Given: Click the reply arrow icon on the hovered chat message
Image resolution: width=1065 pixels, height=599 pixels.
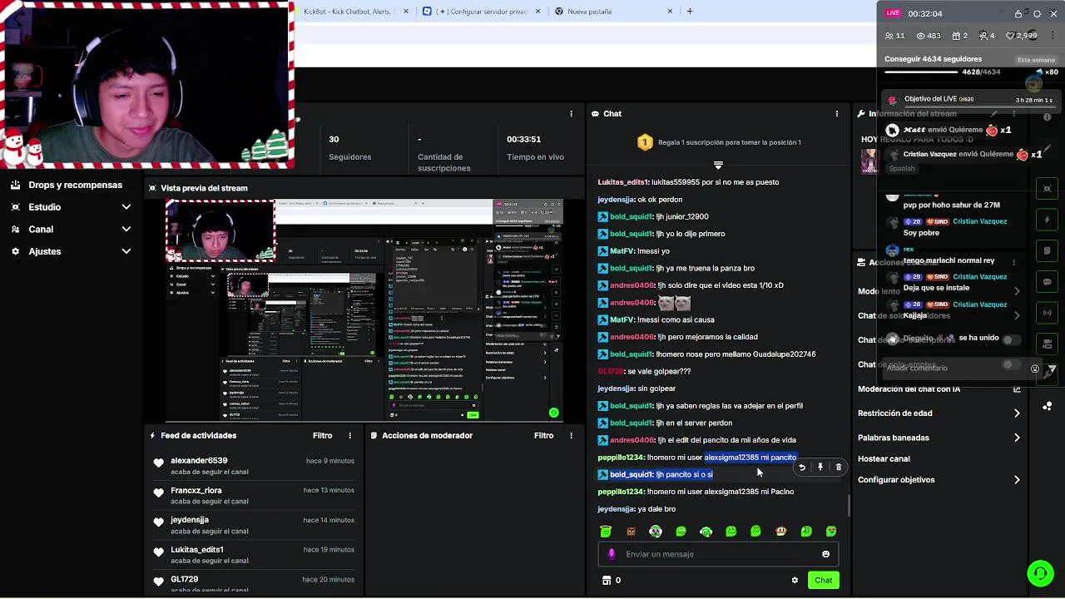Looking at the screenshot, I should 802,468.
